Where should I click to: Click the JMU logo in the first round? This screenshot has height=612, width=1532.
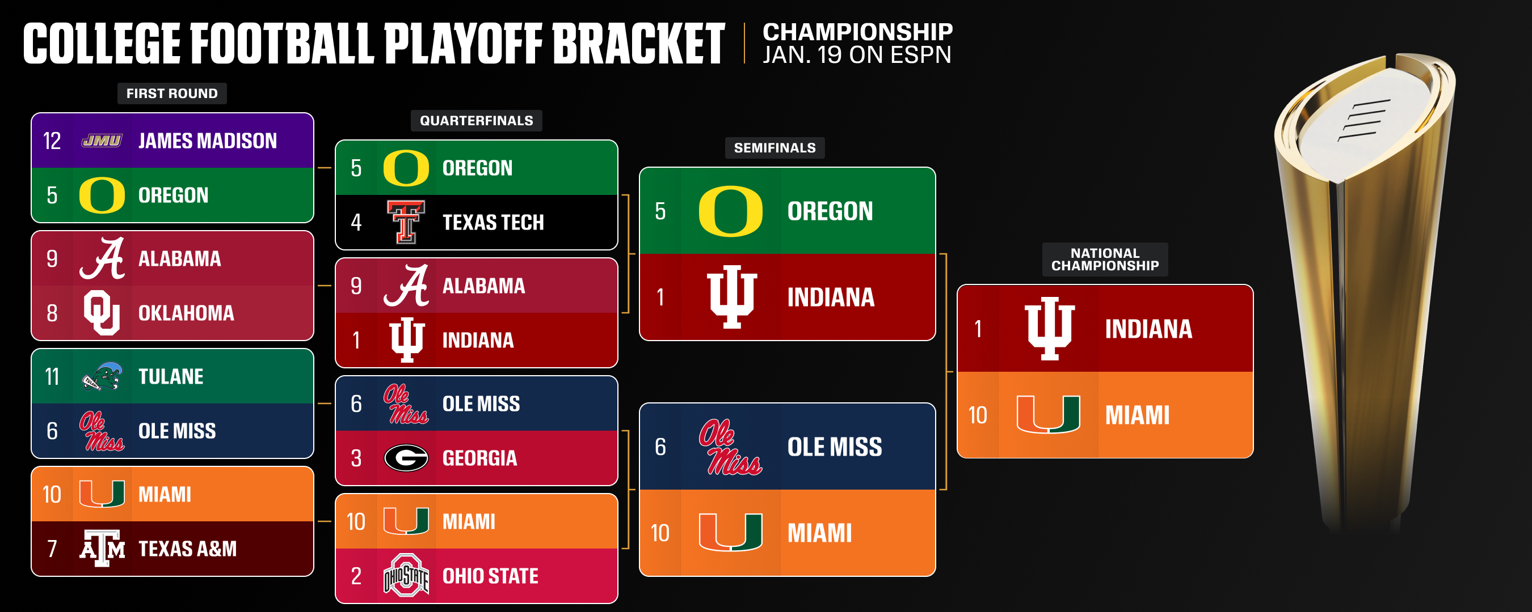[102, 141]
